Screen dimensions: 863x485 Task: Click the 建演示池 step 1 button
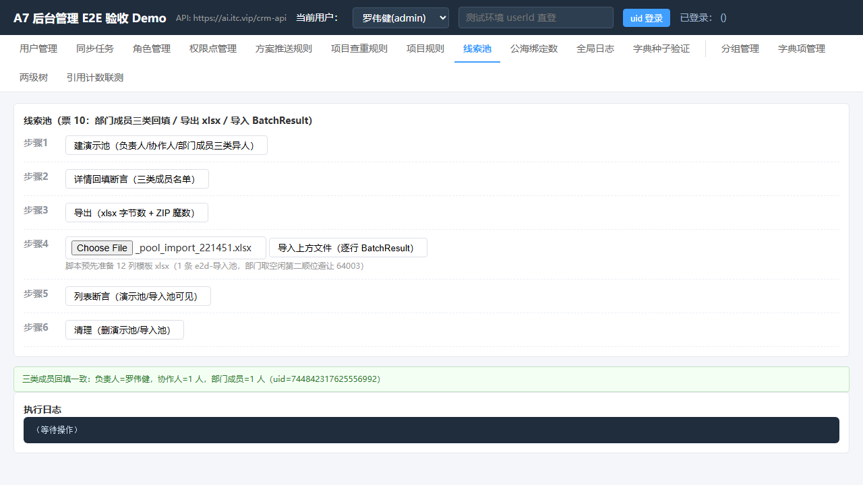[167, 145]
